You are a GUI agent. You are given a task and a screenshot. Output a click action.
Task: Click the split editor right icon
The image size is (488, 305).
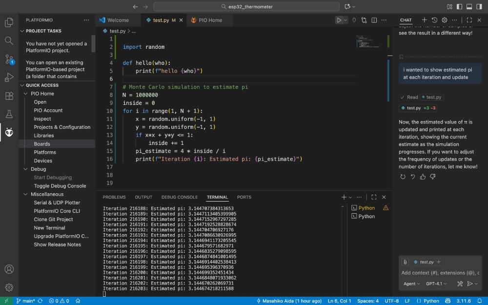point(374,20)
